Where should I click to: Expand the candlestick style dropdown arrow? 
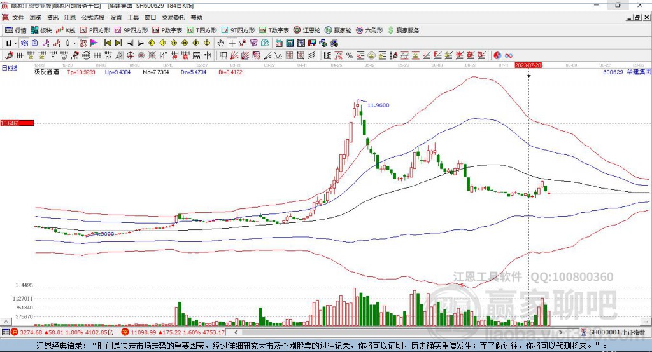(x=74, y=43)
